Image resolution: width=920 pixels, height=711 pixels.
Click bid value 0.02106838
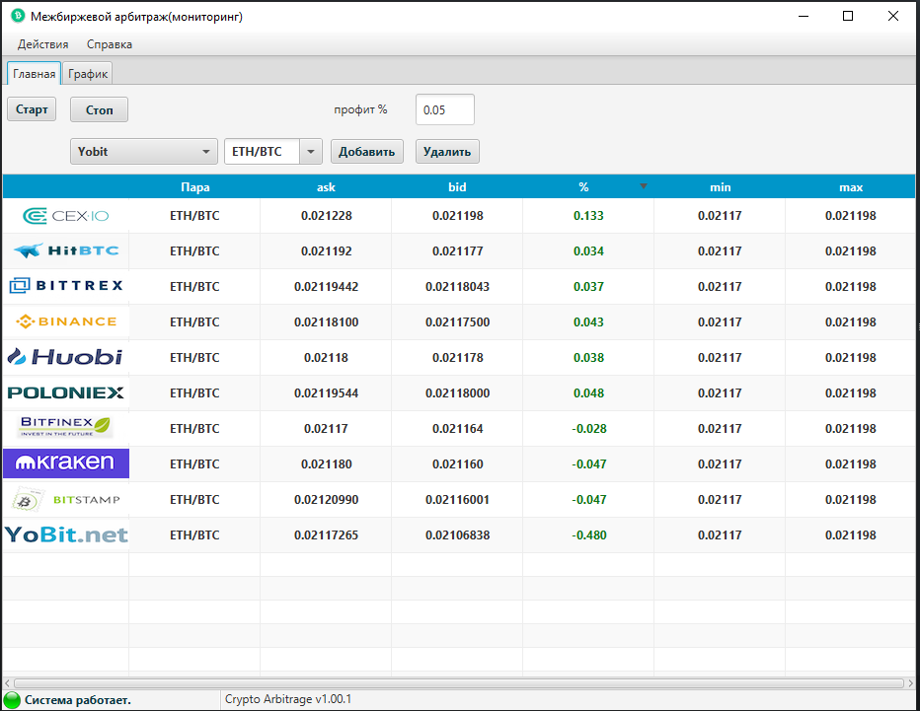pyautogui.click(x=458, y=535)
